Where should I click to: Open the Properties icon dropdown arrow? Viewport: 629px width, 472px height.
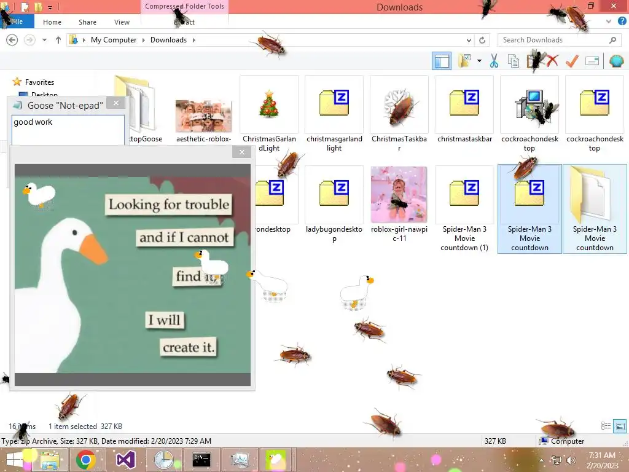[479, 61]
